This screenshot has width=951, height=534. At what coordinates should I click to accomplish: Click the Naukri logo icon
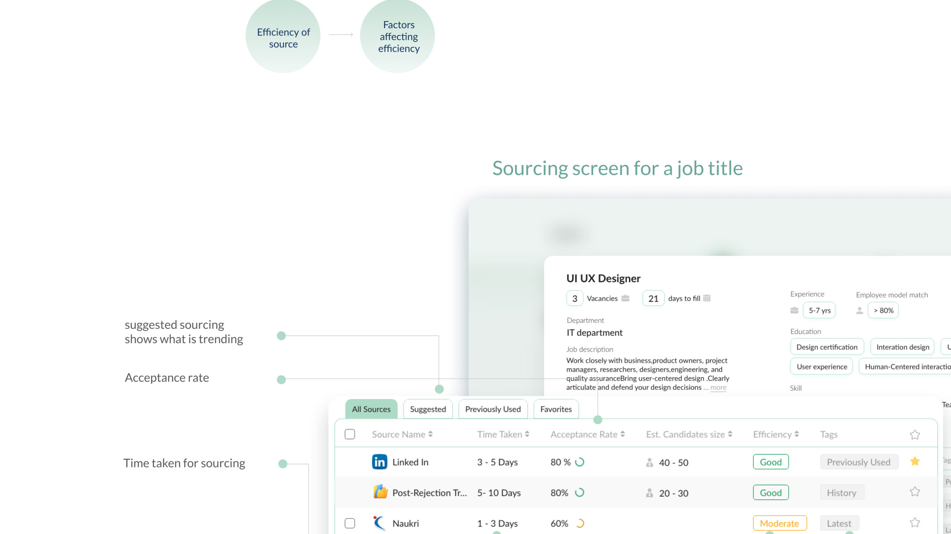[379, 523]
